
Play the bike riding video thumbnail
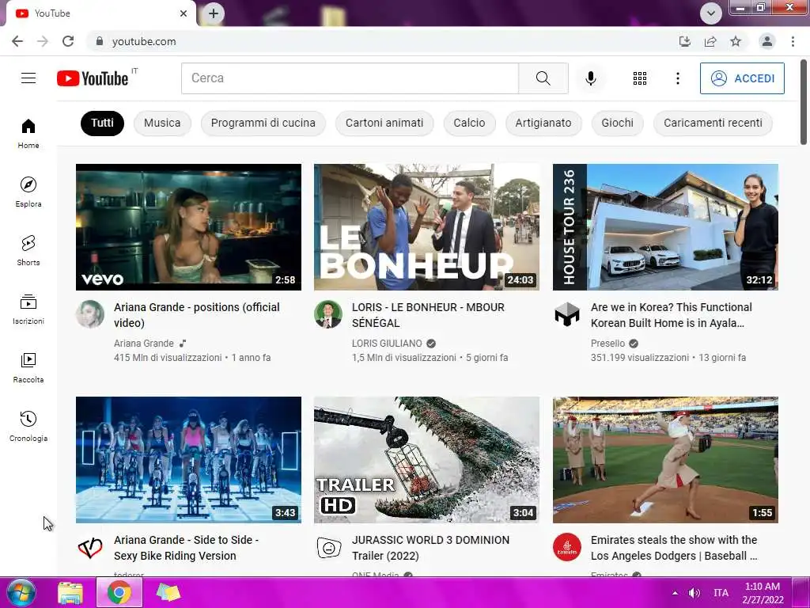click(x=188, y=460)
